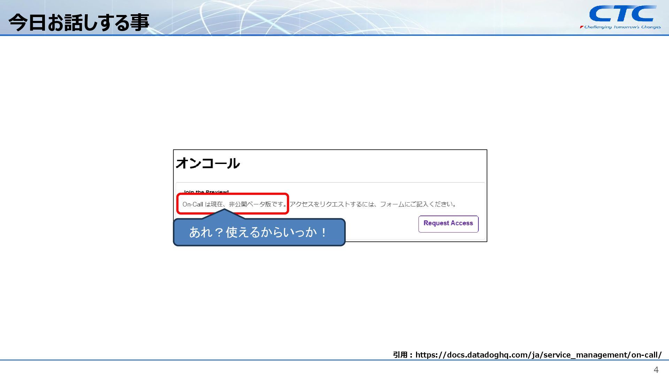Select the 'アクセスをリクエストするには' sentence
This screenshot has width=669, height=376.
coord(373,204)
